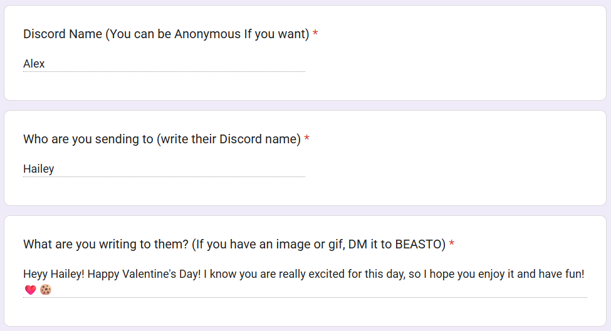Click the name "Hailey" in the recipient field

(39, 169)
